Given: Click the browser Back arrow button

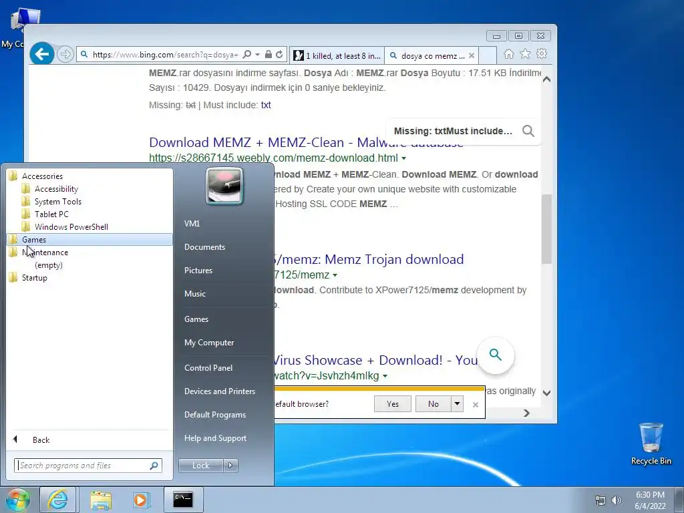Looking at the screenshot, I should click(x=42, y=55).
